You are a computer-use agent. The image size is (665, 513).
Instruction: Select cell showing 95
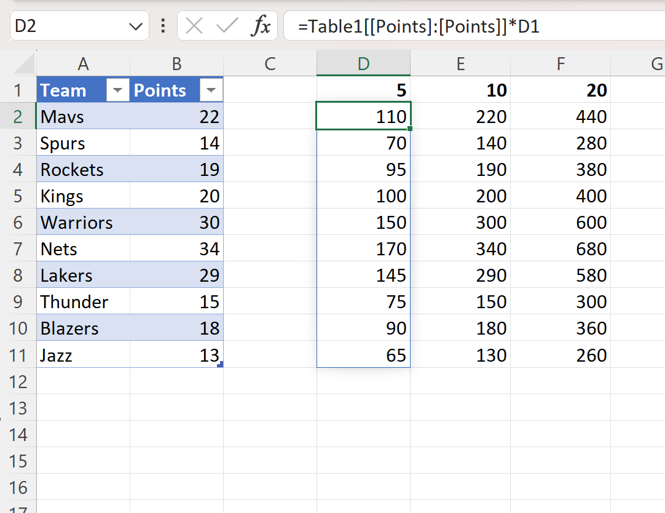click(x=363, y=169)
